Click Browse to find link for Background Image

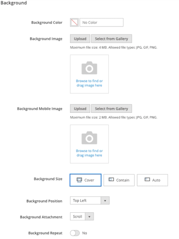click(89, 83)
